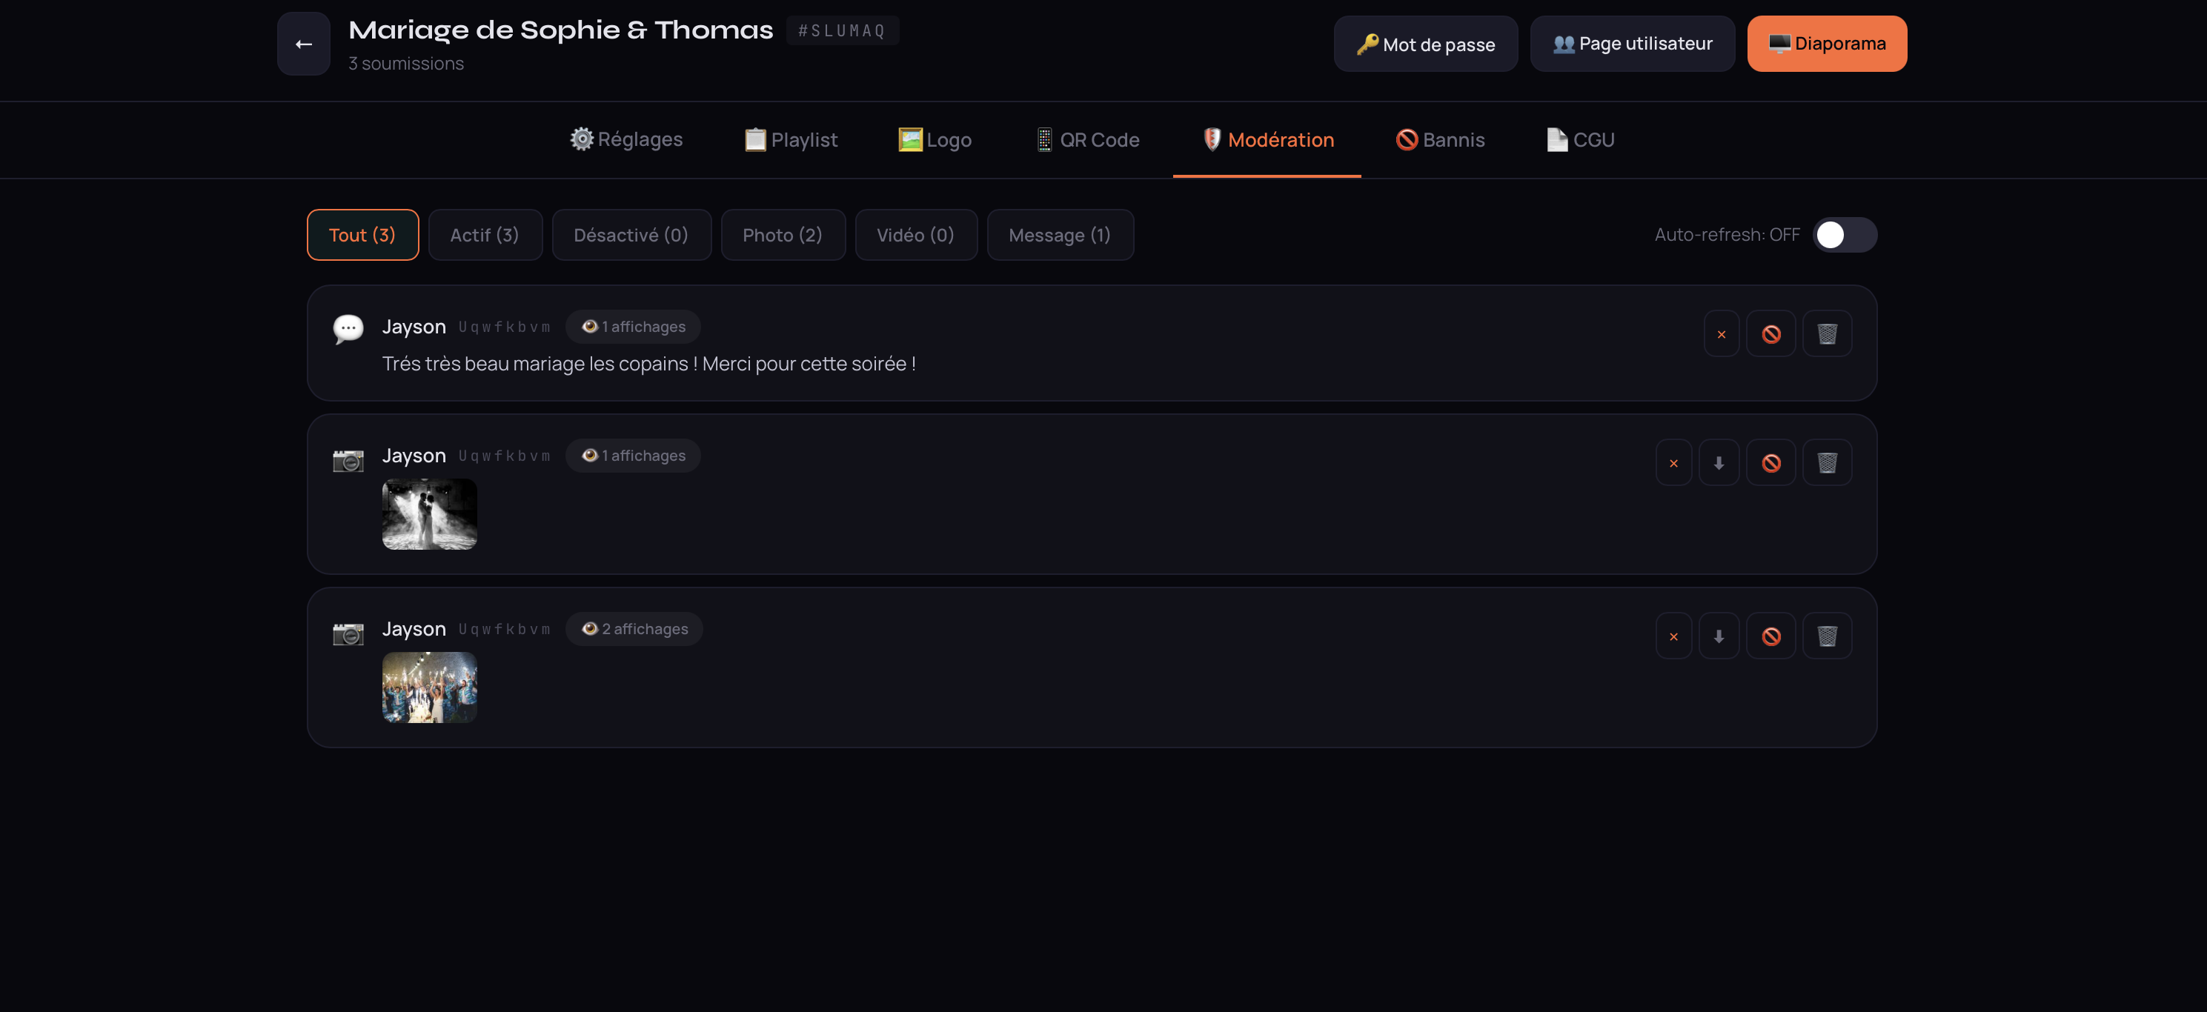Toggle the Auto-refresh switch on
Screen dimensions: 2207x1012
[x=1844, y=235]
